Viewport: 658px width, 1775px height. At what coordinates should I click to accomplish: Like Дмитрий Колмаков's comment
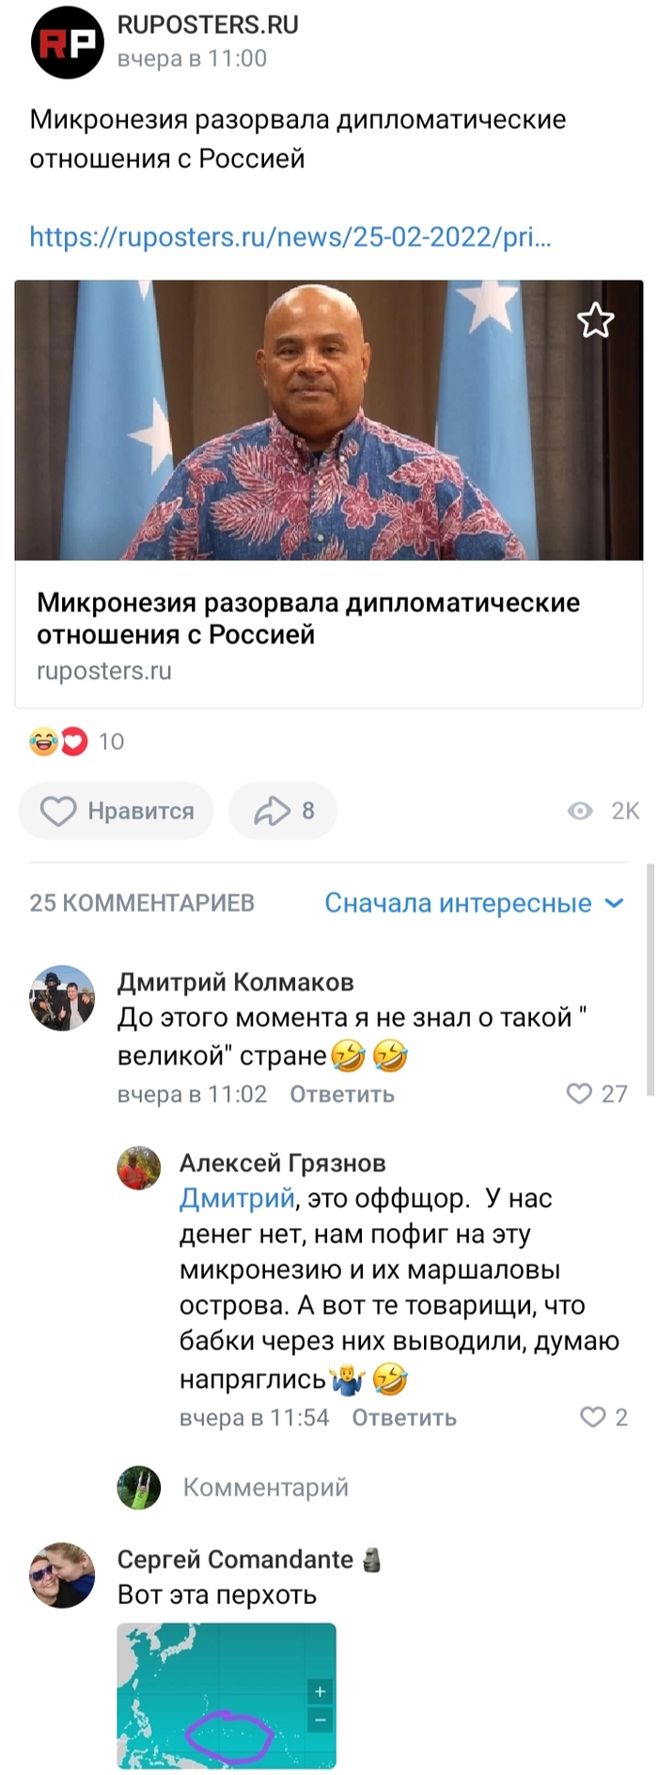point(581,1093)
